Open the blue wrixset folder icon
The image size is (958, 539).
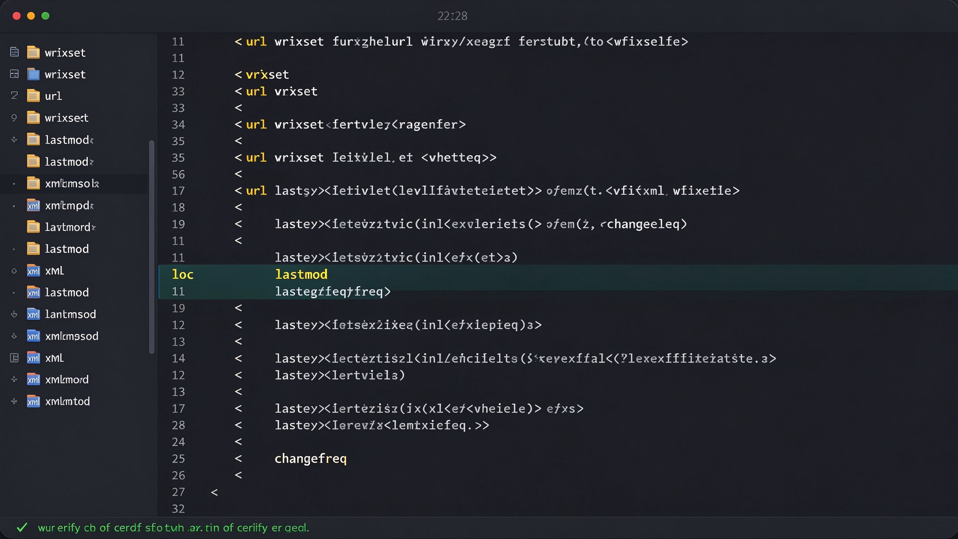[x=33, y=74]
